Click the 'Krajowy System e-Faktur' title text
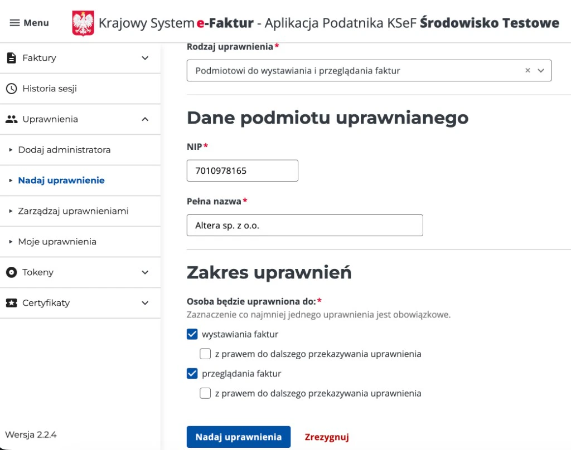The image size is (571, 450). coord(176,23)
